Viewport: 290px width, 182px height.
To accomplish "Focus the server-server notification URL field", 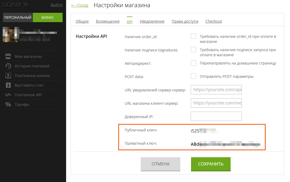I will (216, 90).
